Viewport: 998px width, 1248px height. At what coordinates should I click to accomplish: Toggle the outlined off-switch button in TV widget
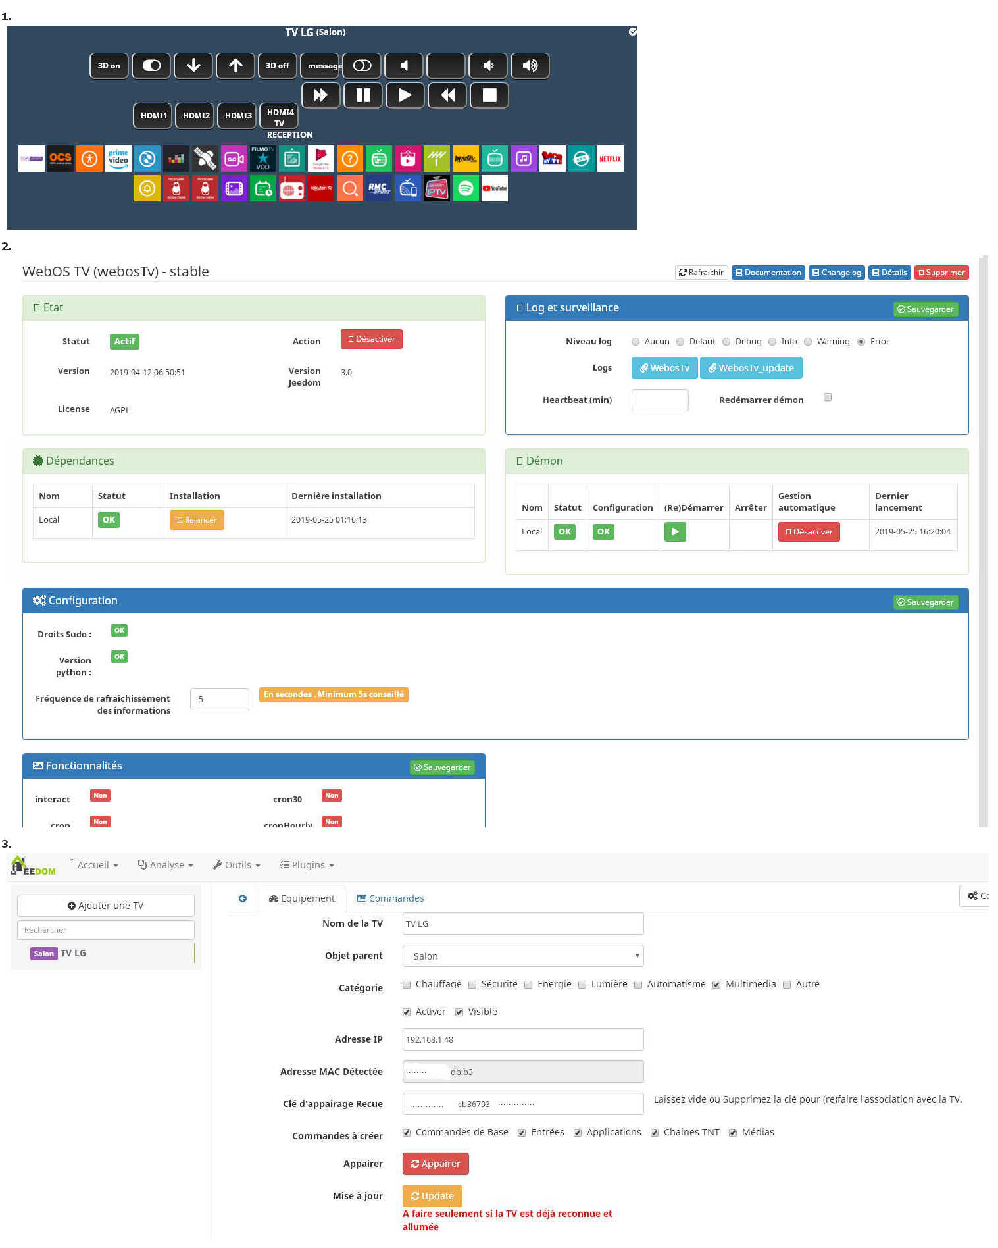362,66
